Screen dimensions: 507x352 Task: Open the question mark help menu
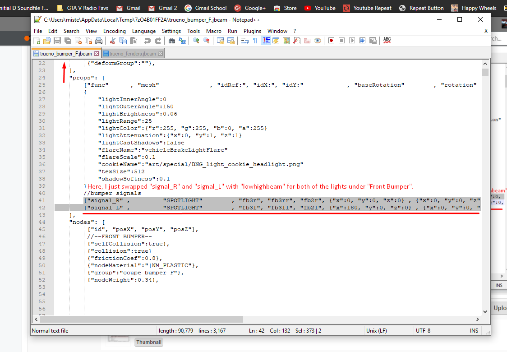click(x=295, y=31)
